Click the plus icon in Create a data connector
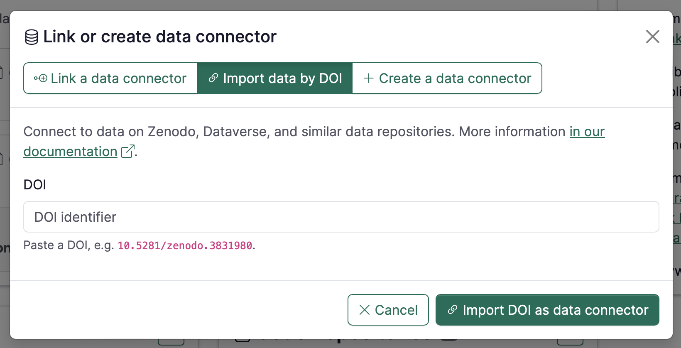This screenshot has width=681, height=348. (368, 78)
